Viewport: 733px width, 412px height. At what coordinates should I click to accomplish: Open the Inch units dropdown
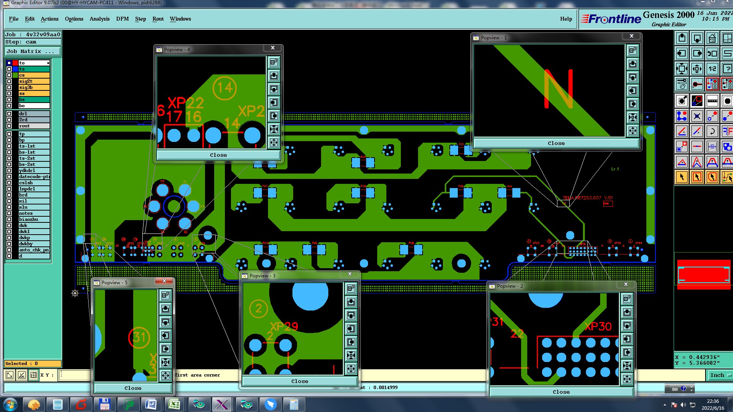click(720, 375)
